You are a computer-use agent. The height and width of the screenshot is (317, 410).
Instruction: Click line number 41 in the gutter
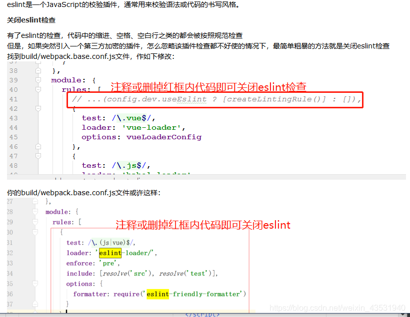pyautogui.click(x=13, y=99)
